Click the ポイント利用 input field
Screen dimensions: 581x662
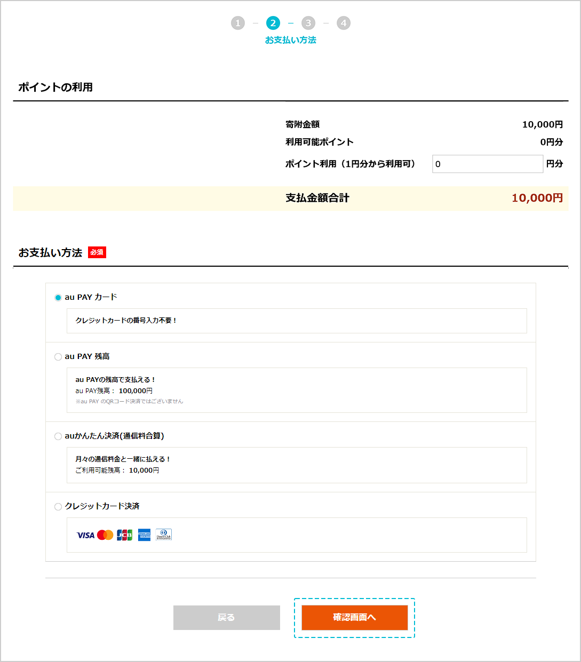pyautogui.click(x=488, y=164)
